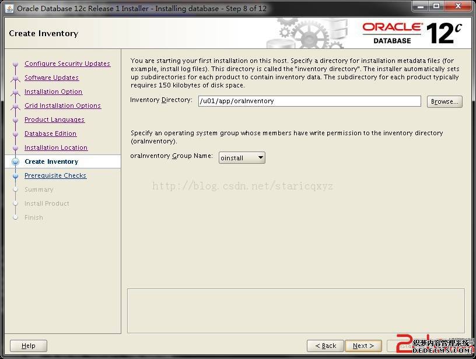The image size is (476, 359).
Task: Select the Create Inventory step
Action: tap(51, 161)
